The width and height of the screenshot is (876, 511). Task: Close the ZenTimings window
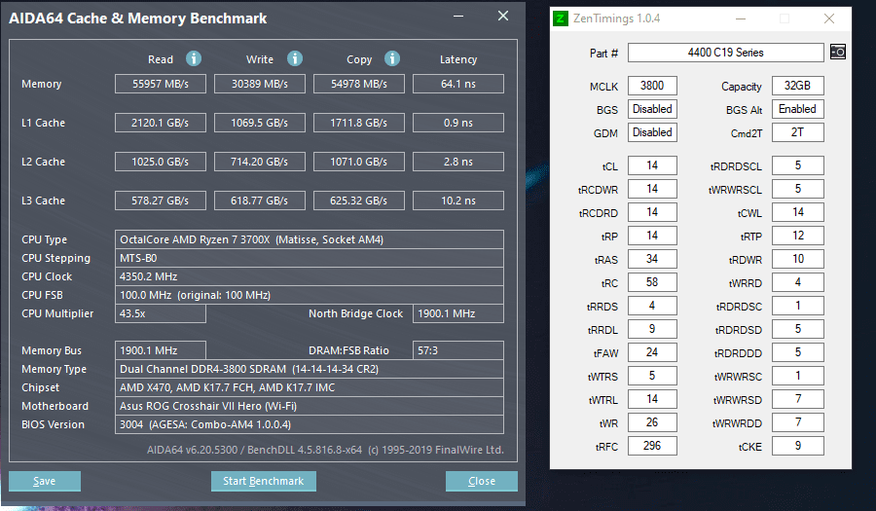[x=829, y=19]
